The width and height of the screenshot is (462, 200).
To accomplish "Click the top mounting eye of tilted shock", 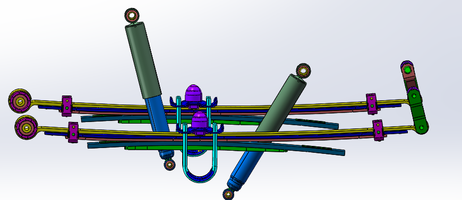I will coord(303,71).
